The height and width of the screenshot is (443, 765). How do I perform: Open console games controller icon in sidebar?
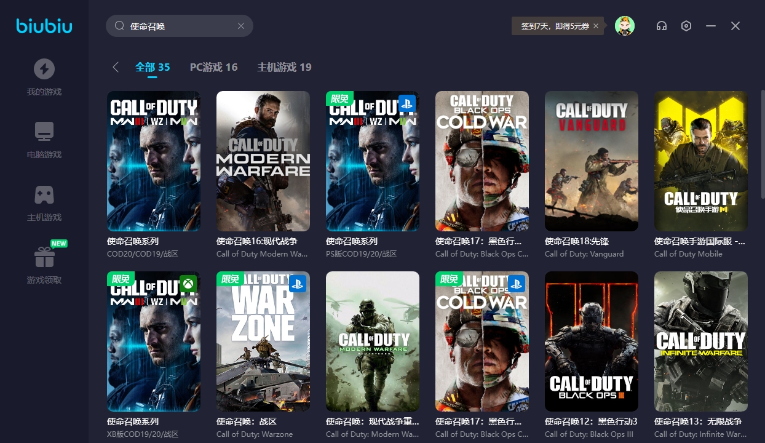pyautogui.click(x=44, y=195)
